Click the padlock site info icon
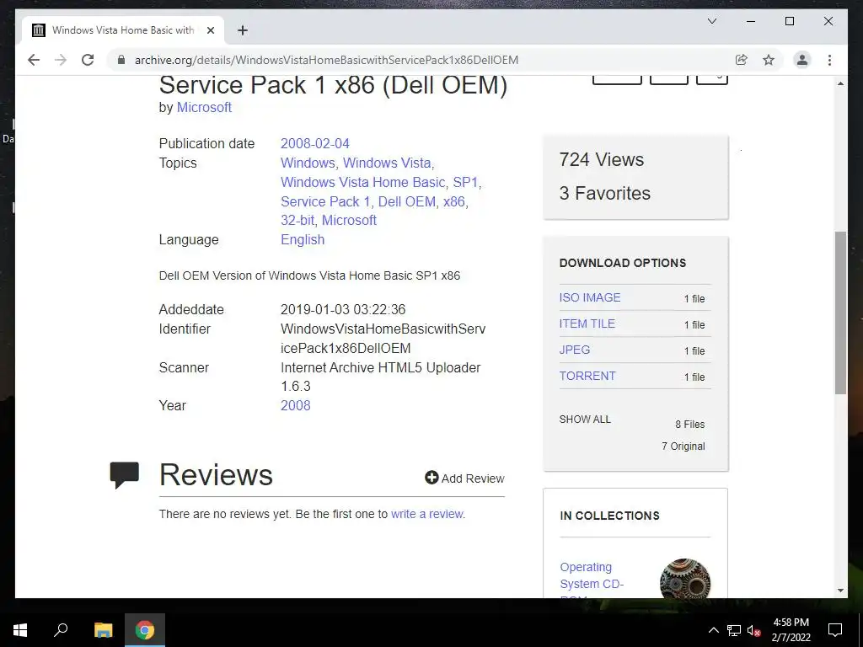The width and height of the screenshot is (863, 647). tap(121, 60)
